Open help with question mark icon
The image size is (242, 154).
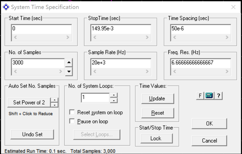coord(219,96)
